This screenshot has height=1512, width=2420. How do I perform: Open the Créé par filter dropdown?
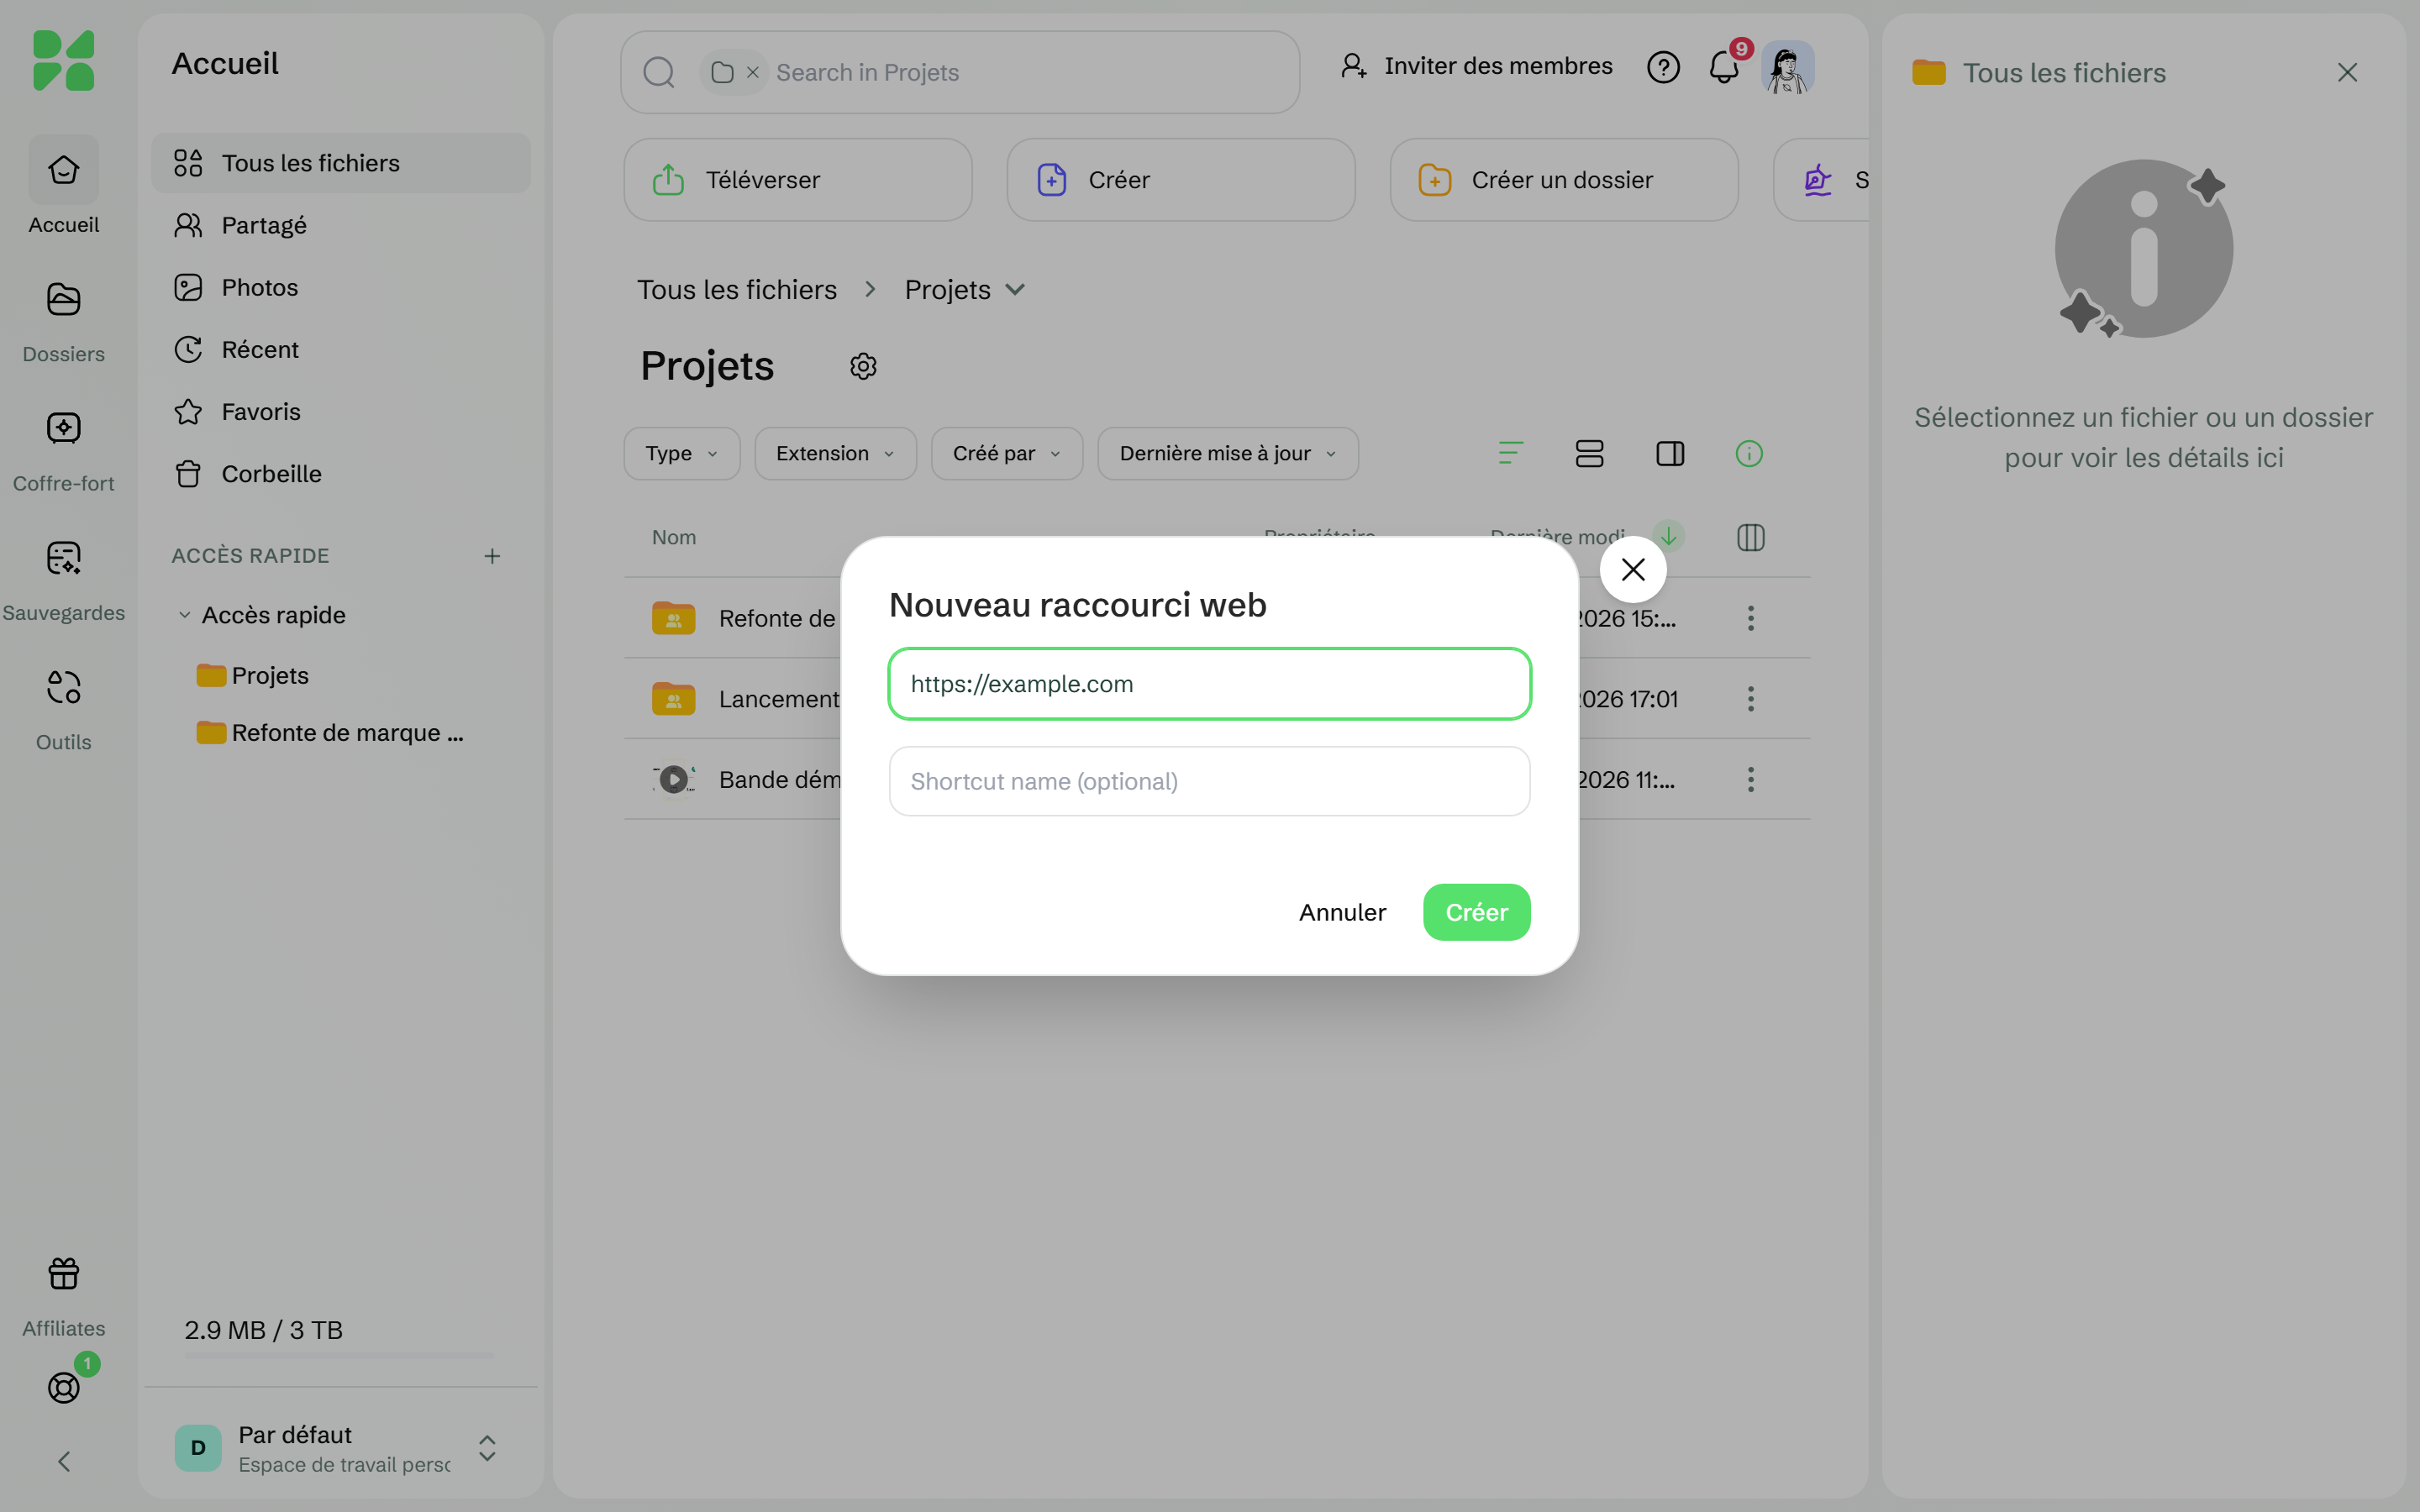[1007, 453]
